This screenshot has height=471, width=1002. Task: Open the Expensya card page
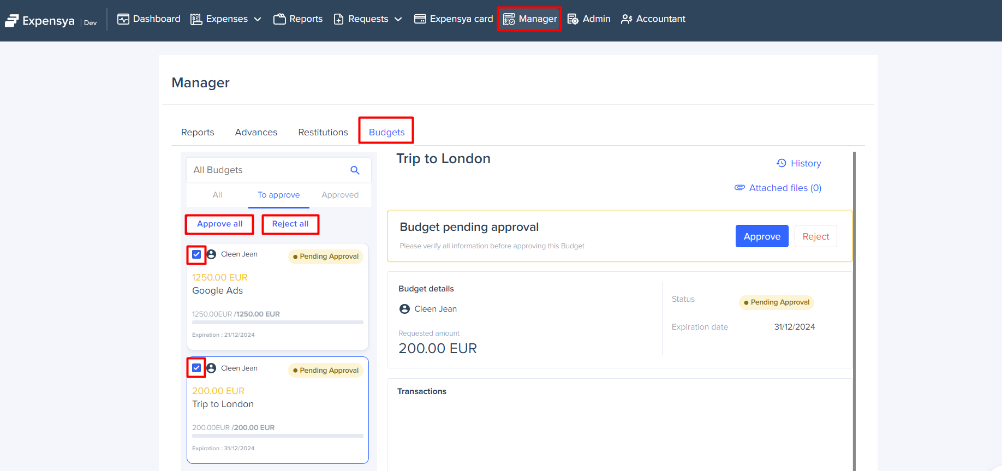click(454, 19)
